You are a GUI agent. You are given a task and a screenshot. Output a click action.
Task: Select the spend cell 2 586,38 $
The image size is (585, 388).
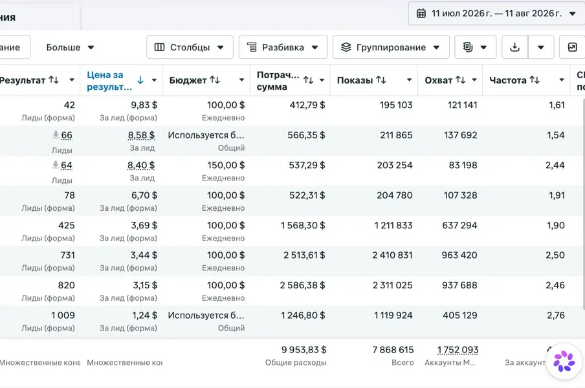click(x=303, y=285)
